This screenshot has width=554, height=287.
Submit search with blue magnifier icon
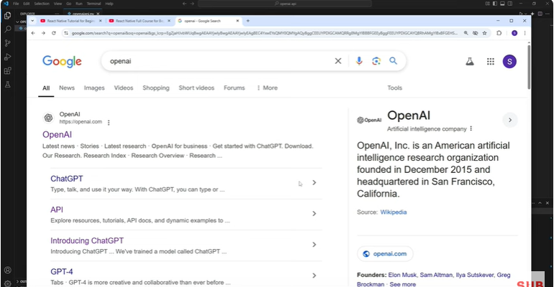tap(394, 61)
